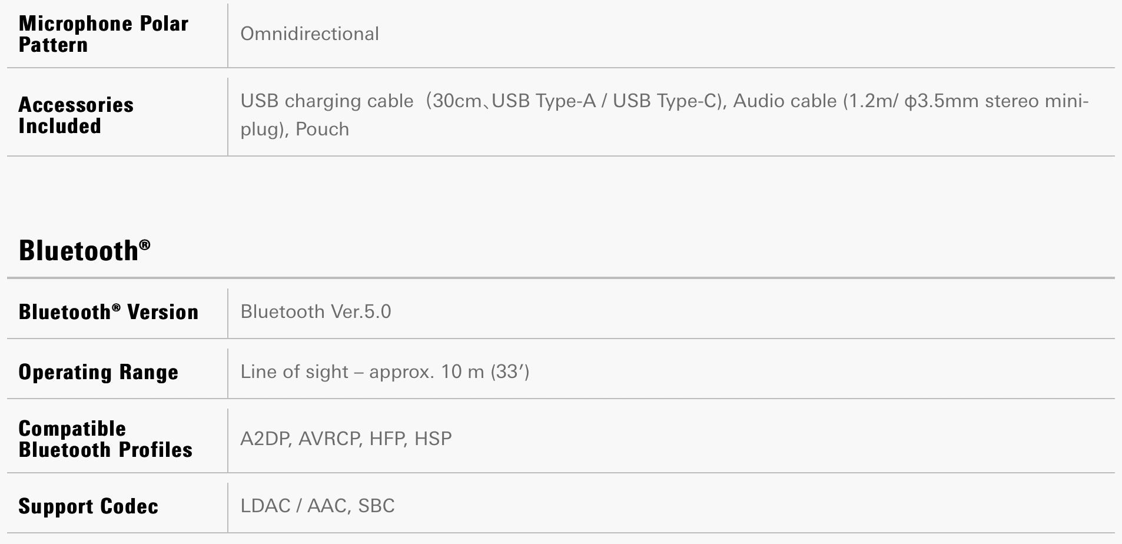Click the Compatible Bluetooth Profiles label

pyautogui.click(x=105, y=439)
